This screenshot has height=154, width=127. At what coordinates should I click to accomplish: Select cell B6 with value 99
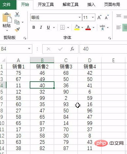(x=42, y=98)
